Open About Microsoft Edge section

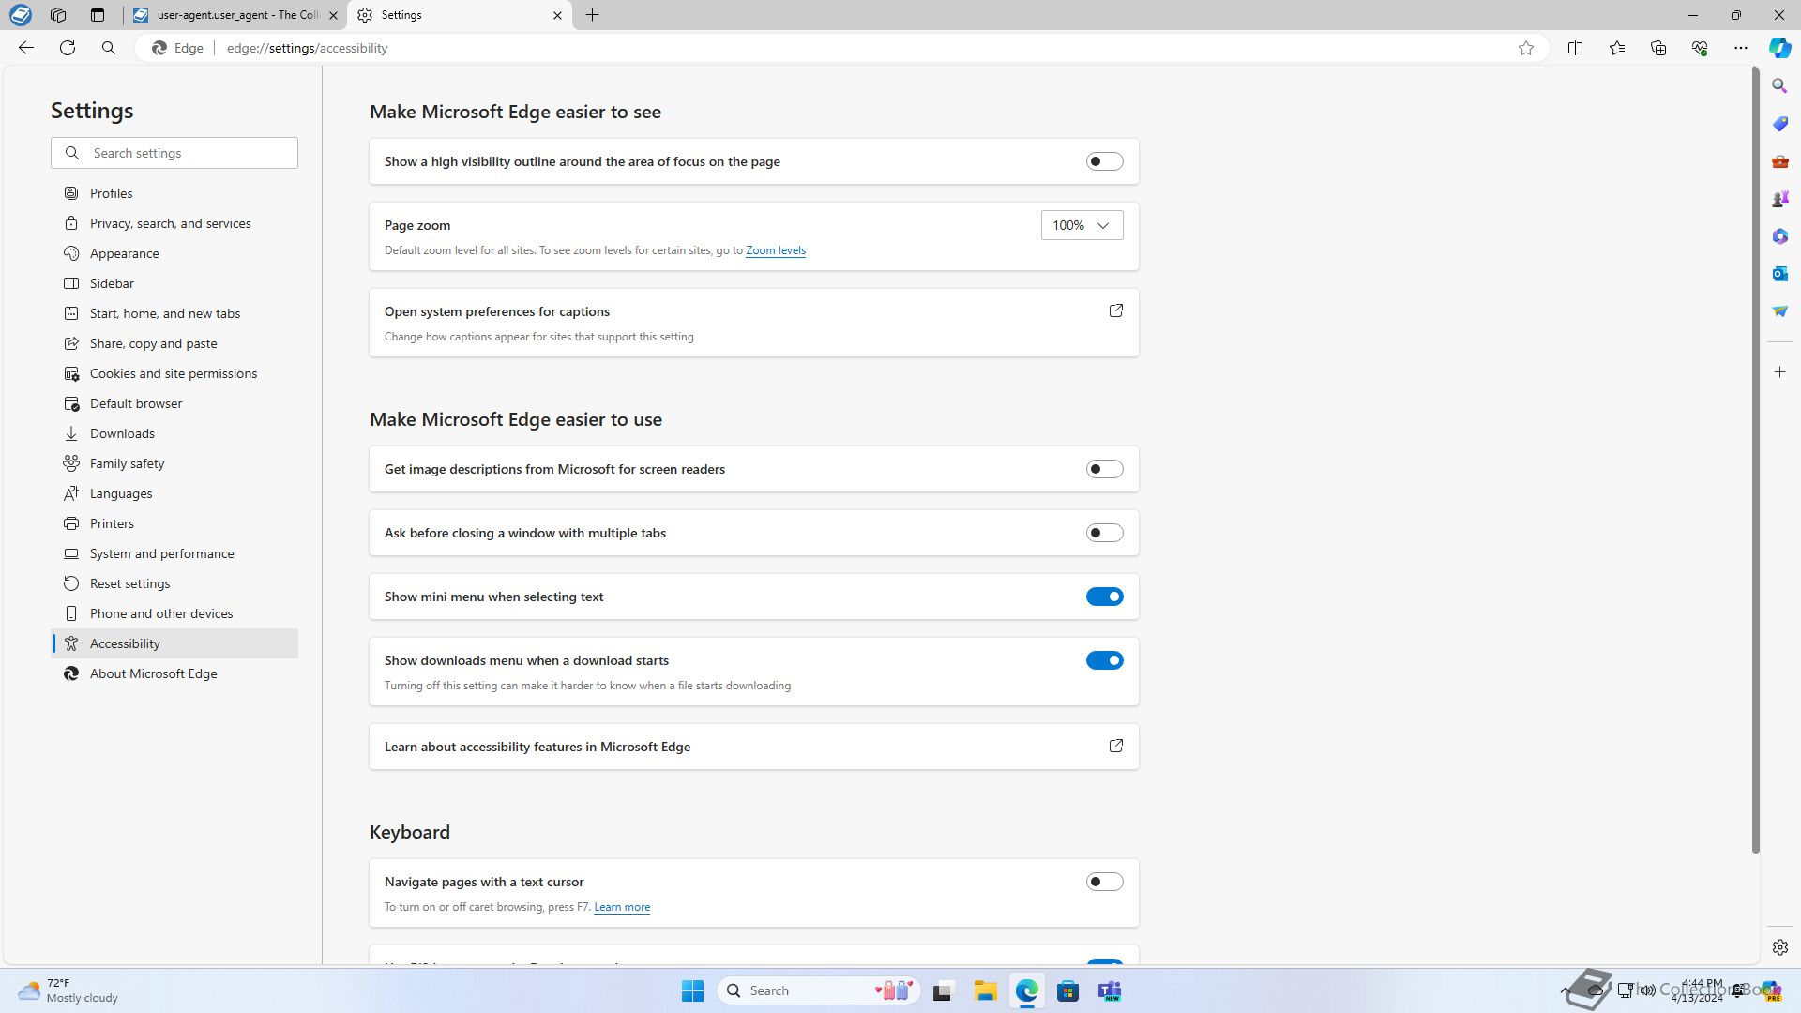174,673
